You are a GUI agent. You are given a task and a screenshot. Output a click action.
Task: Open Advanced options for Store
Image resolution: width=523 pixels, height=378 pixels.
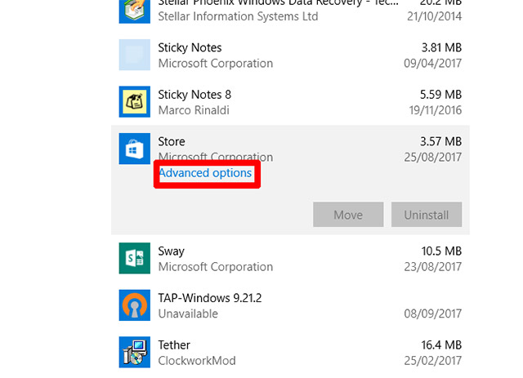pos(205,173)
